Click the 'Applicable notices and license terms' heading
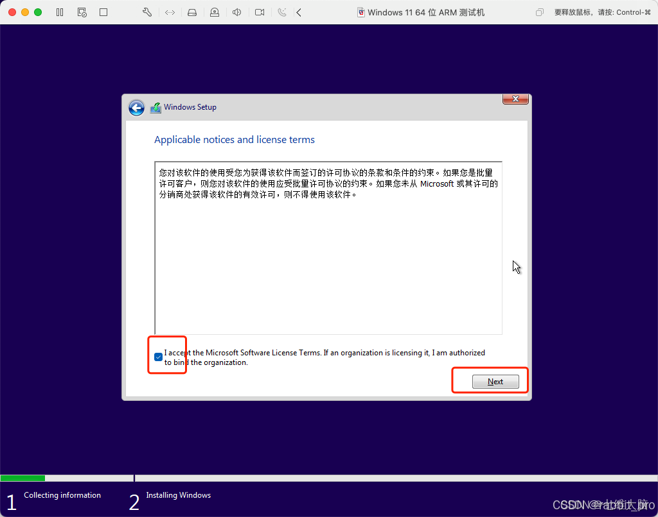Viewport: 658px width, 517px height. [235, 140]
